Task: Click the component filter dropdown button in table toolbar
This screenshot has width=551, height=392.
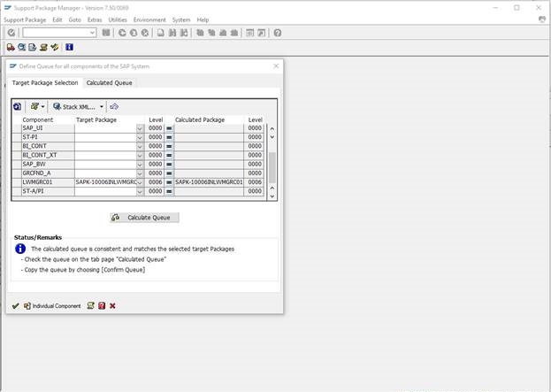Action: [x=38, y=106]
